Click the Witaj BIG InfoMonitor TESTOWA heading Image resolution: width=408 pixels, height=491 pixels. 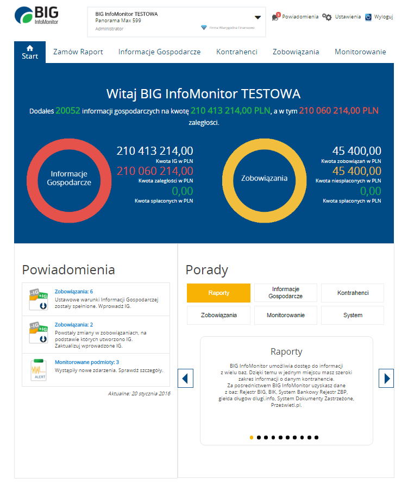pyautogui.click(x=204, y=94)
